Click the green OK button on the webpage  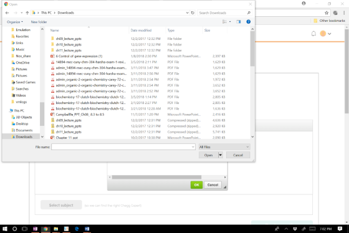(196, 185)
